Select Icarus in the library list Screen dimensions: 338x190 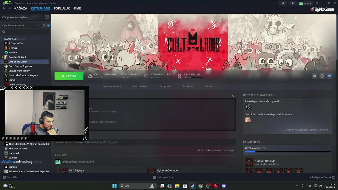click(12, 80)
